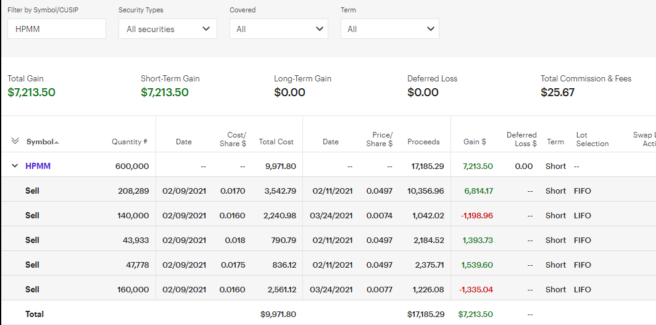Open the Security Types dropdown
The image size is (656, 325).
(167, 29)
